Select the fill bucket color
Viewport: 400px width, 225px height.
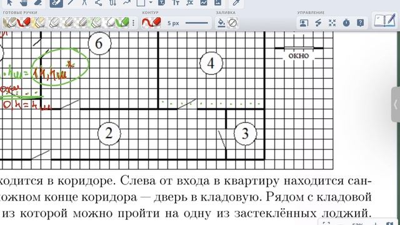pyautogui.click(x=221, y=23)
